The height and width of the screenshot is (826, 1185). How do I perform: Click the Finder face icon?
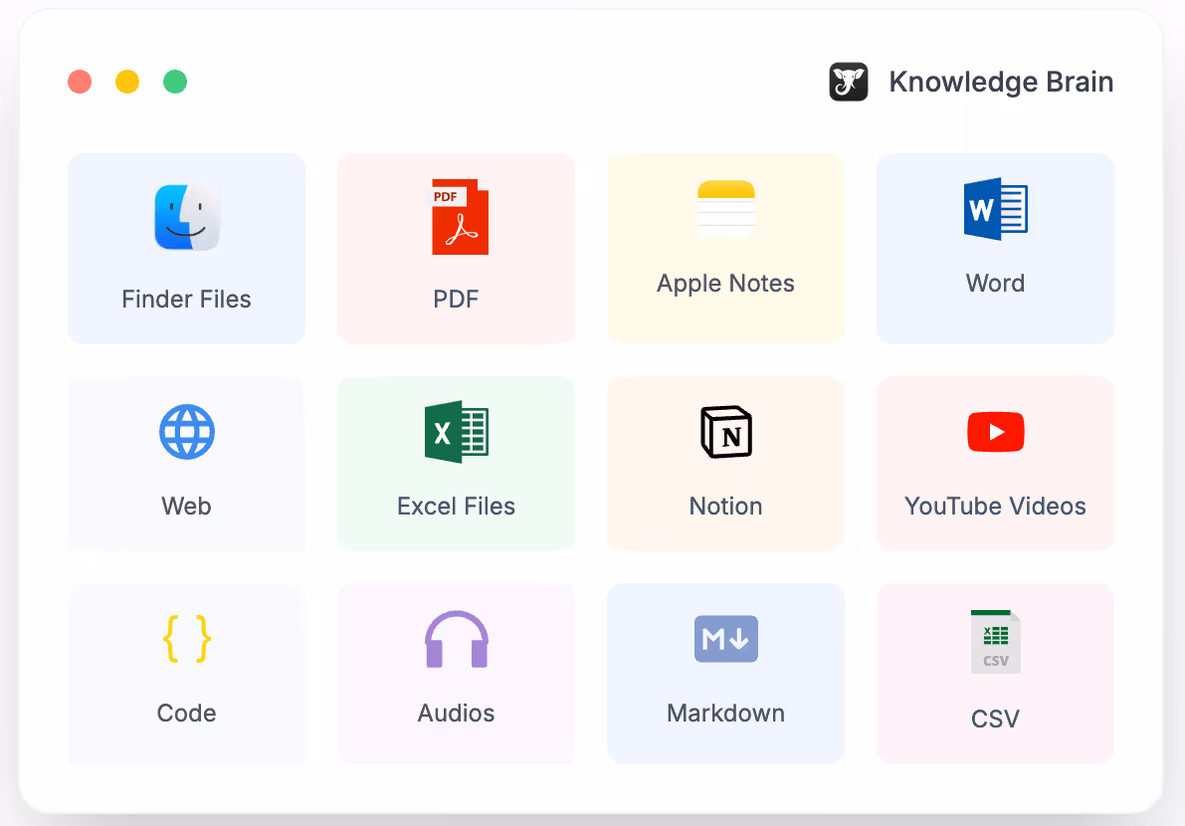(187, 217)
